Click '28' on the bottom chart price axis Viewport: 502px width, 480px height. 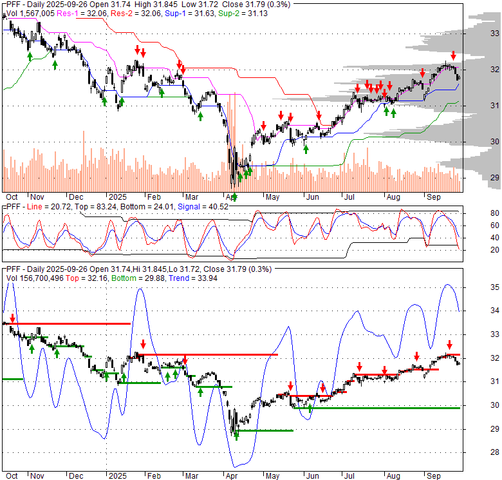pos(495,452)
